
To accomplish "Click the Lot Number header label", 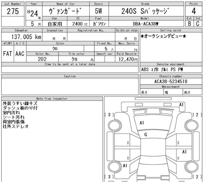I will tap(13, 4).
